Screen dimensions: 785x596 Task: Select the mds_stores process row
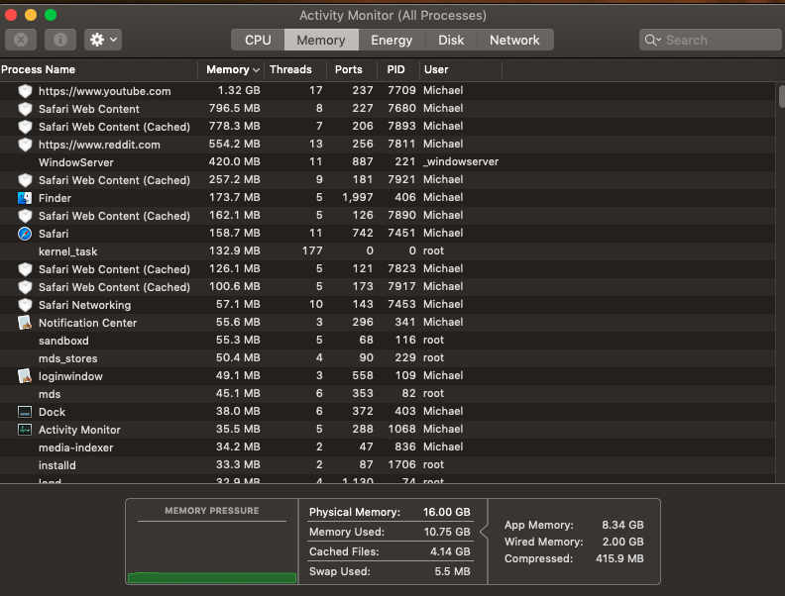click(388, 358)
